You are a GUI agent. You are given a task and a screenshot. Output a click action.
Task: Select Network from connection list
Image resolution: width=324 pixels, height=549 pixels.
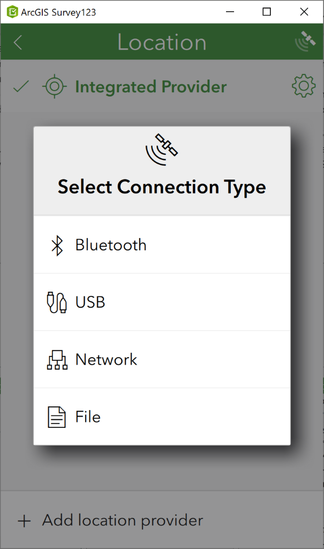coord(162,360)
